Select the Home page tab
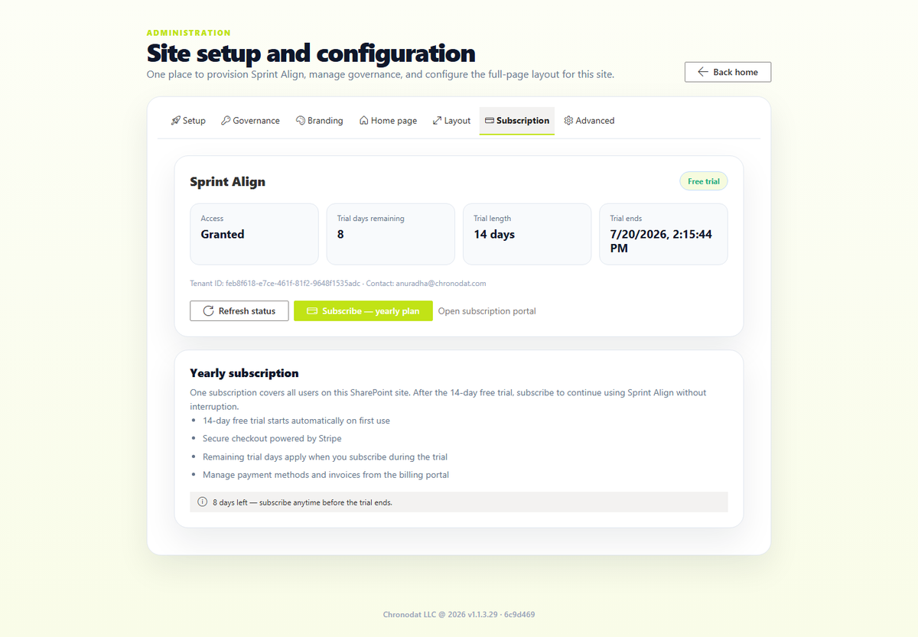 pyautogui.click(x=389, y=121)
